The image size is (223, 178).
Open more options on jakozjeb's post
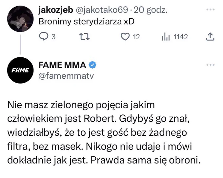(x=210, y=10)
